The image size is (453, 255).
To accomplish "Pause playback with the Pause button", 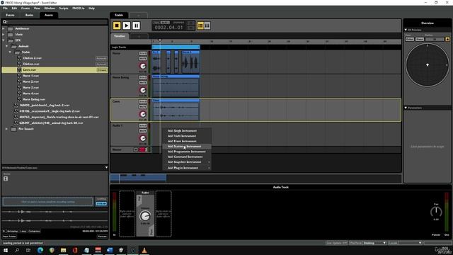I will (x=137, y=25).
